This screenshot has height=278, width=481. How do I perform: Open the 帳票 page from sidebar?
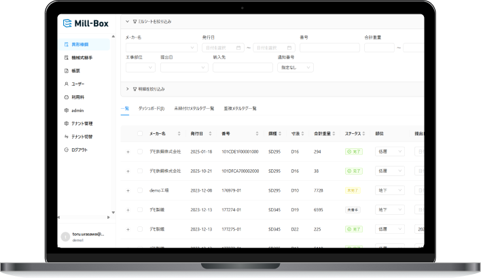pyautogui.click(x=75, y=71)
